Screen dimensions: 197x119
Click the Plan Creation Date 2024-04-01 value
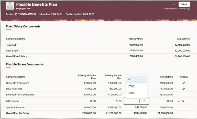coord(89,14)
